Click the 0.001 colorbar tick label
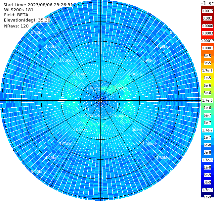 pyautogui.click(x=207, y=18)
